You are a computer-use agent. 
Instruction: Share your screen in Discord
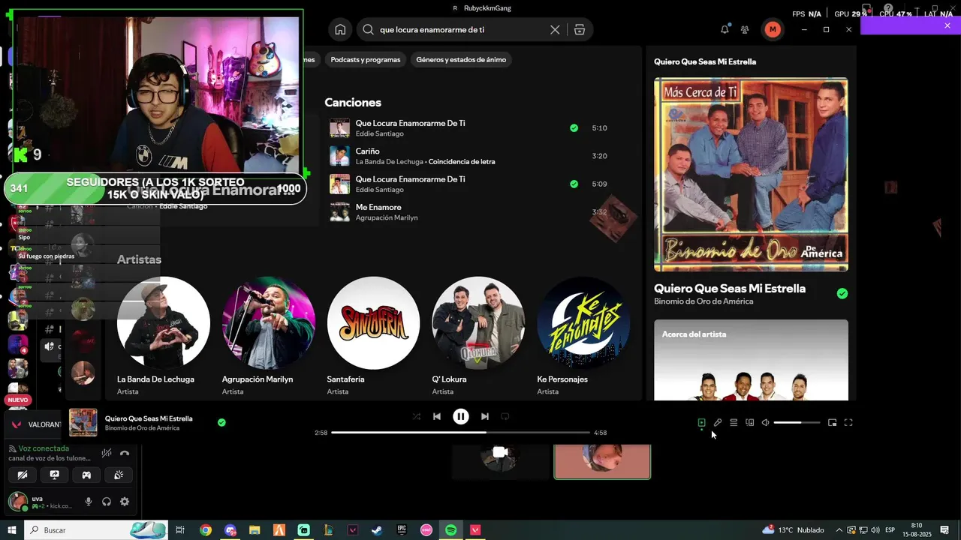pos(55,475)
